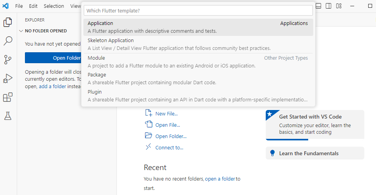Choose the Plugin project template
Viewport: 376px width, 195px height.
(198, 96)
